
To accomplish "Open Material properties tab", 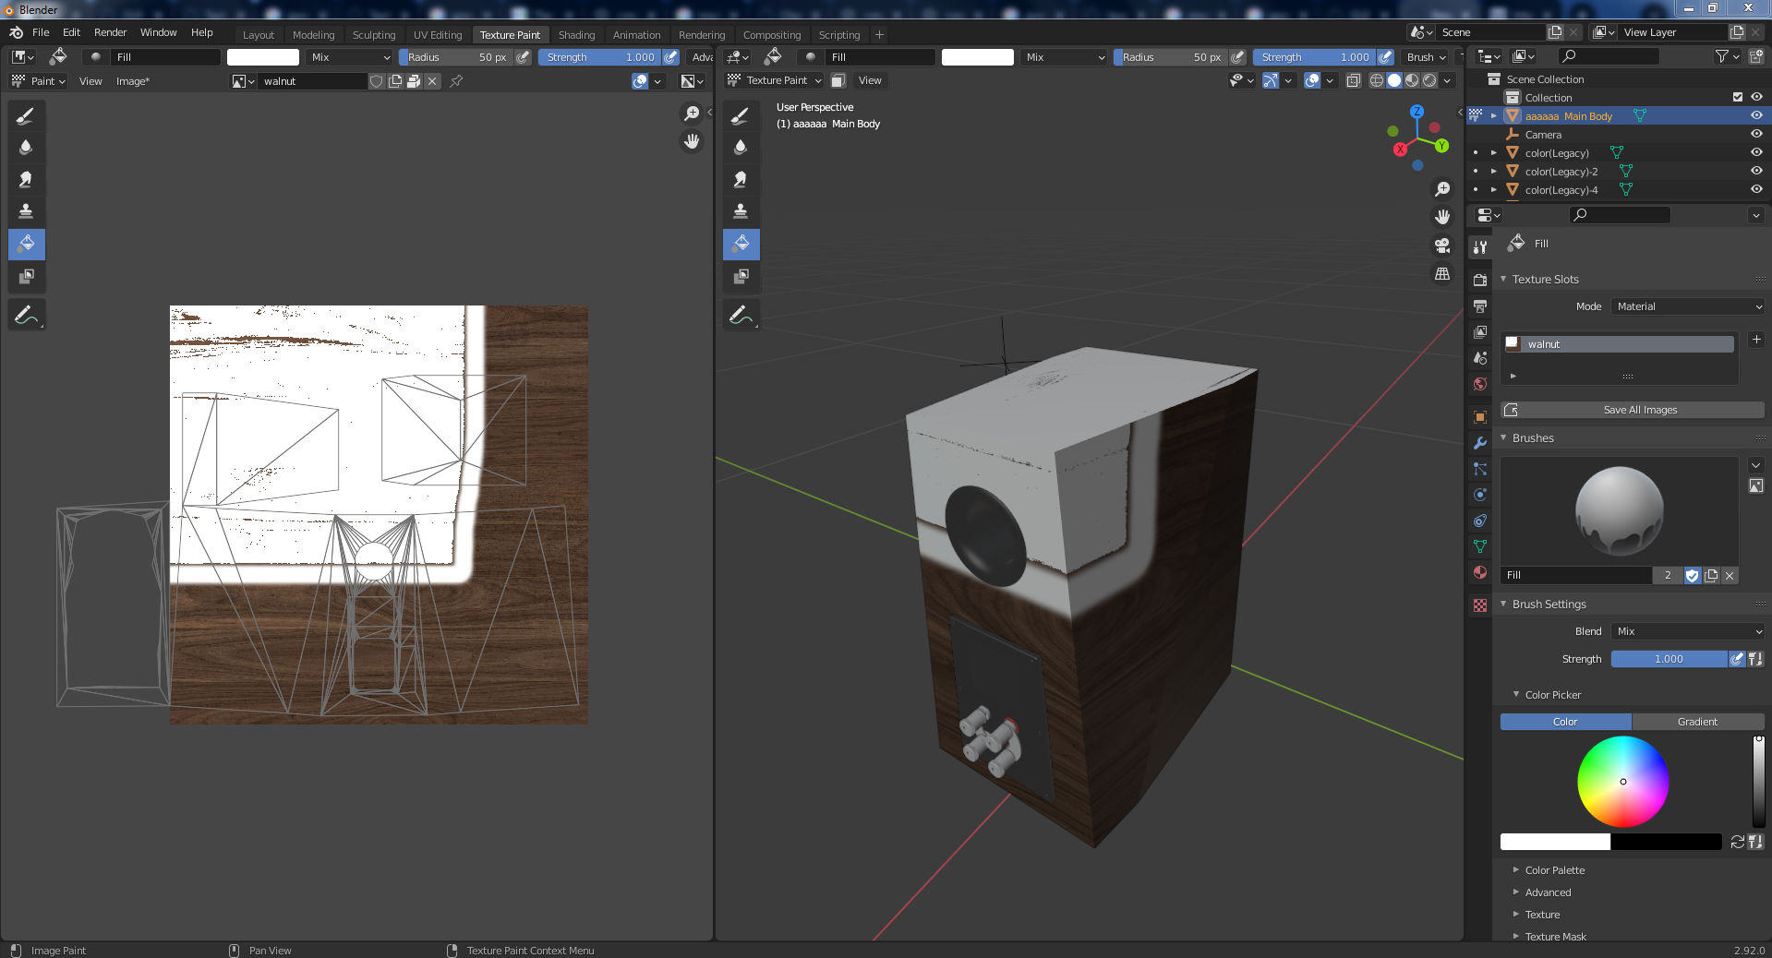I will click(1480, 572).
